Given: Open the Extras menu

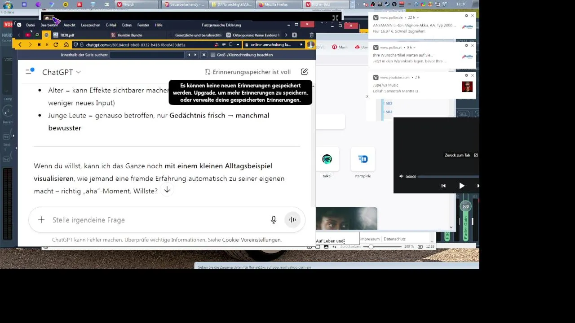Looking at the screenshot, I should coord(127,25).
